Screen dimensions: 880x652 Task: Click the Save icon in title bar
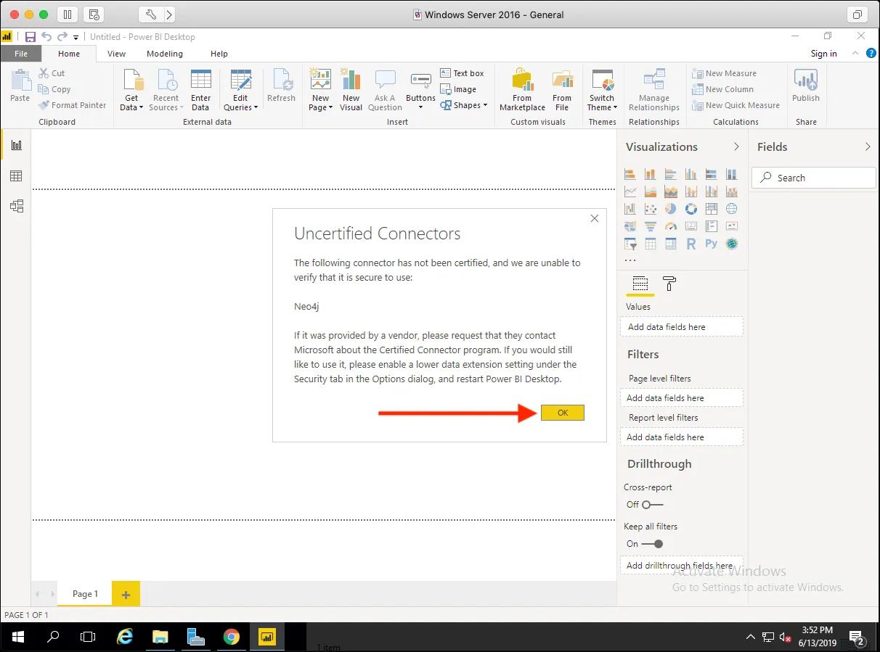coord(30,36)
